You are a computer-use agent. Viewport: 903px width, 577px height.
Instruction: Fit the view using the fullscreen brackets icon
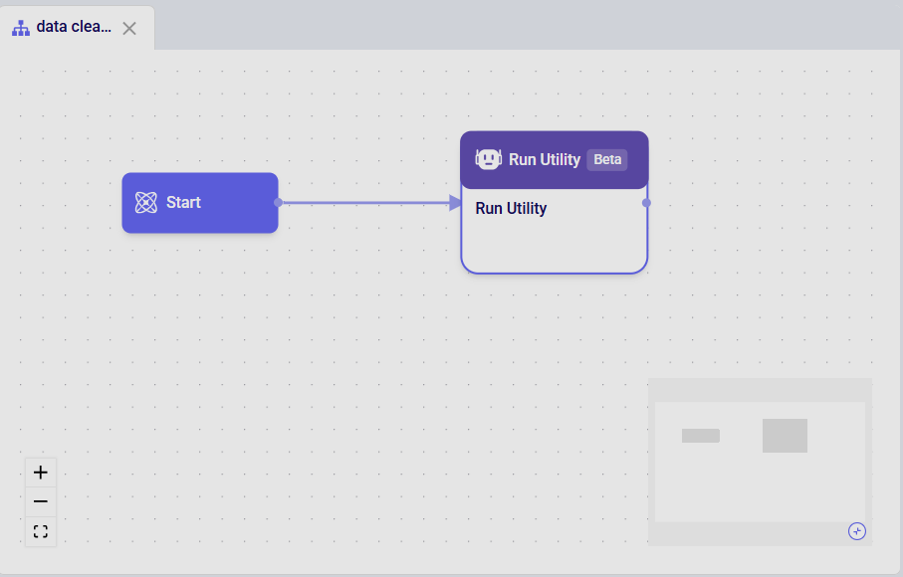point(40,531)
